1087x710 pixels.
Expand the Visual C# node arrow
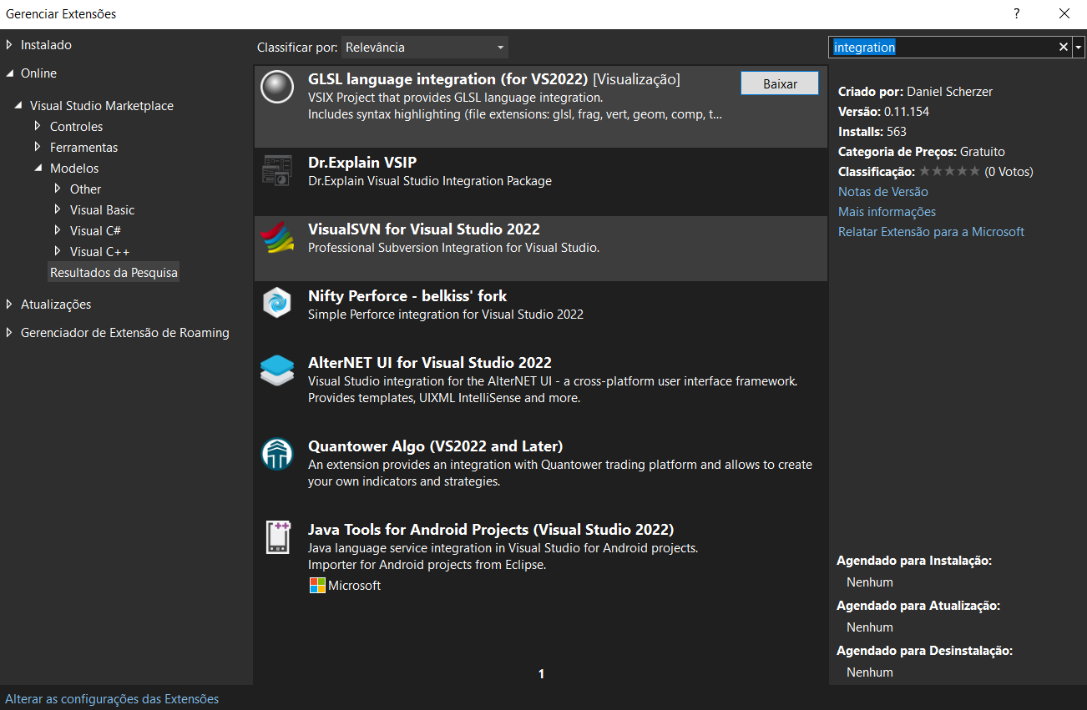tap(58, 231)
